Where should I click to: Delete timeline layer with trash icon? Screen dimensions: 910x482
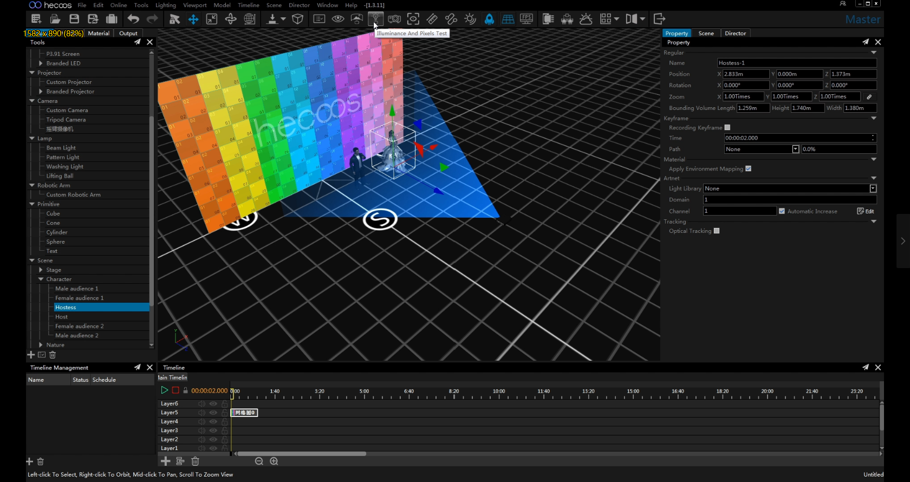pos(196,461)
